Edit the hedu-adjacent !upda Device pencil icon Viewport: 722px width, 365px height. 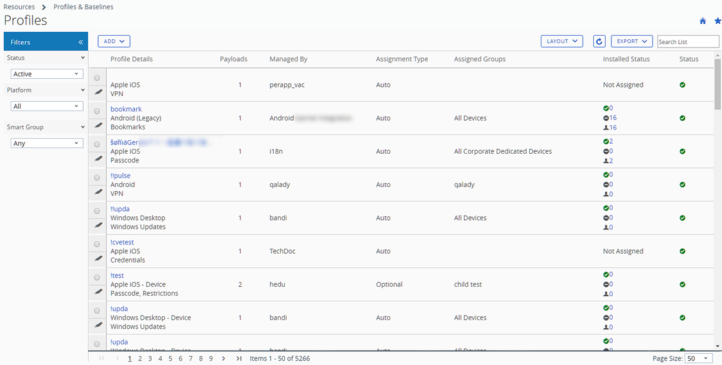click(x=97, y=325)
